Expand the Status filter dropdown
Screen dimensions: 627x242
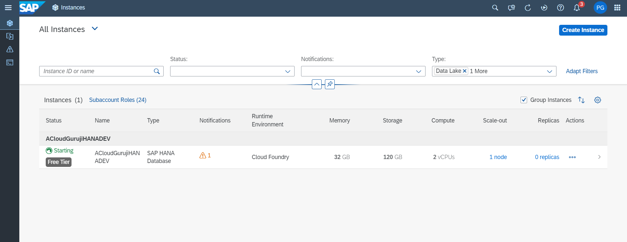click(287, 71)
